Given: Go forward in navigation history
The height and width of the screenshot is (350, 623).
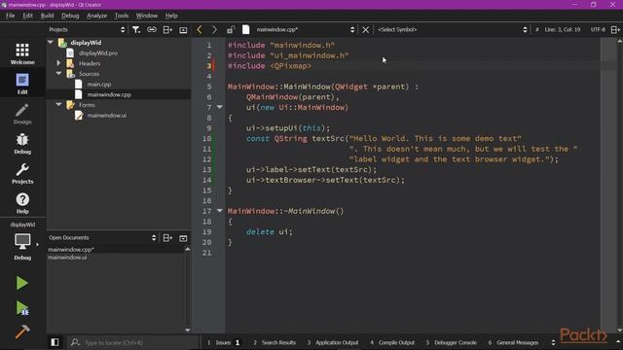Looking at the screenshot, I should 214,29.
